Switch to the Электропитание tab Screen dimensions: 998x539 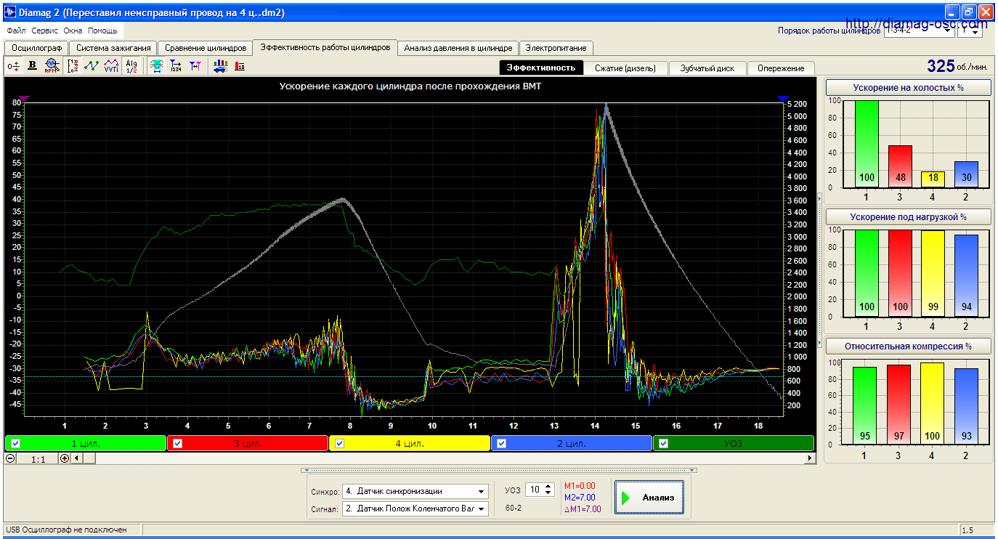pos(556,48)
